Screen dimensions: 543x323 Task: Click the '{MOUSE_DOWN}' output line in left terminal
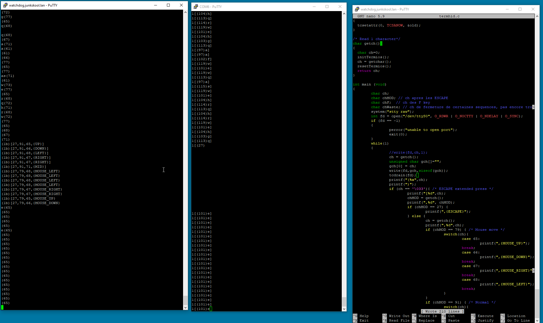coord(31,203)
